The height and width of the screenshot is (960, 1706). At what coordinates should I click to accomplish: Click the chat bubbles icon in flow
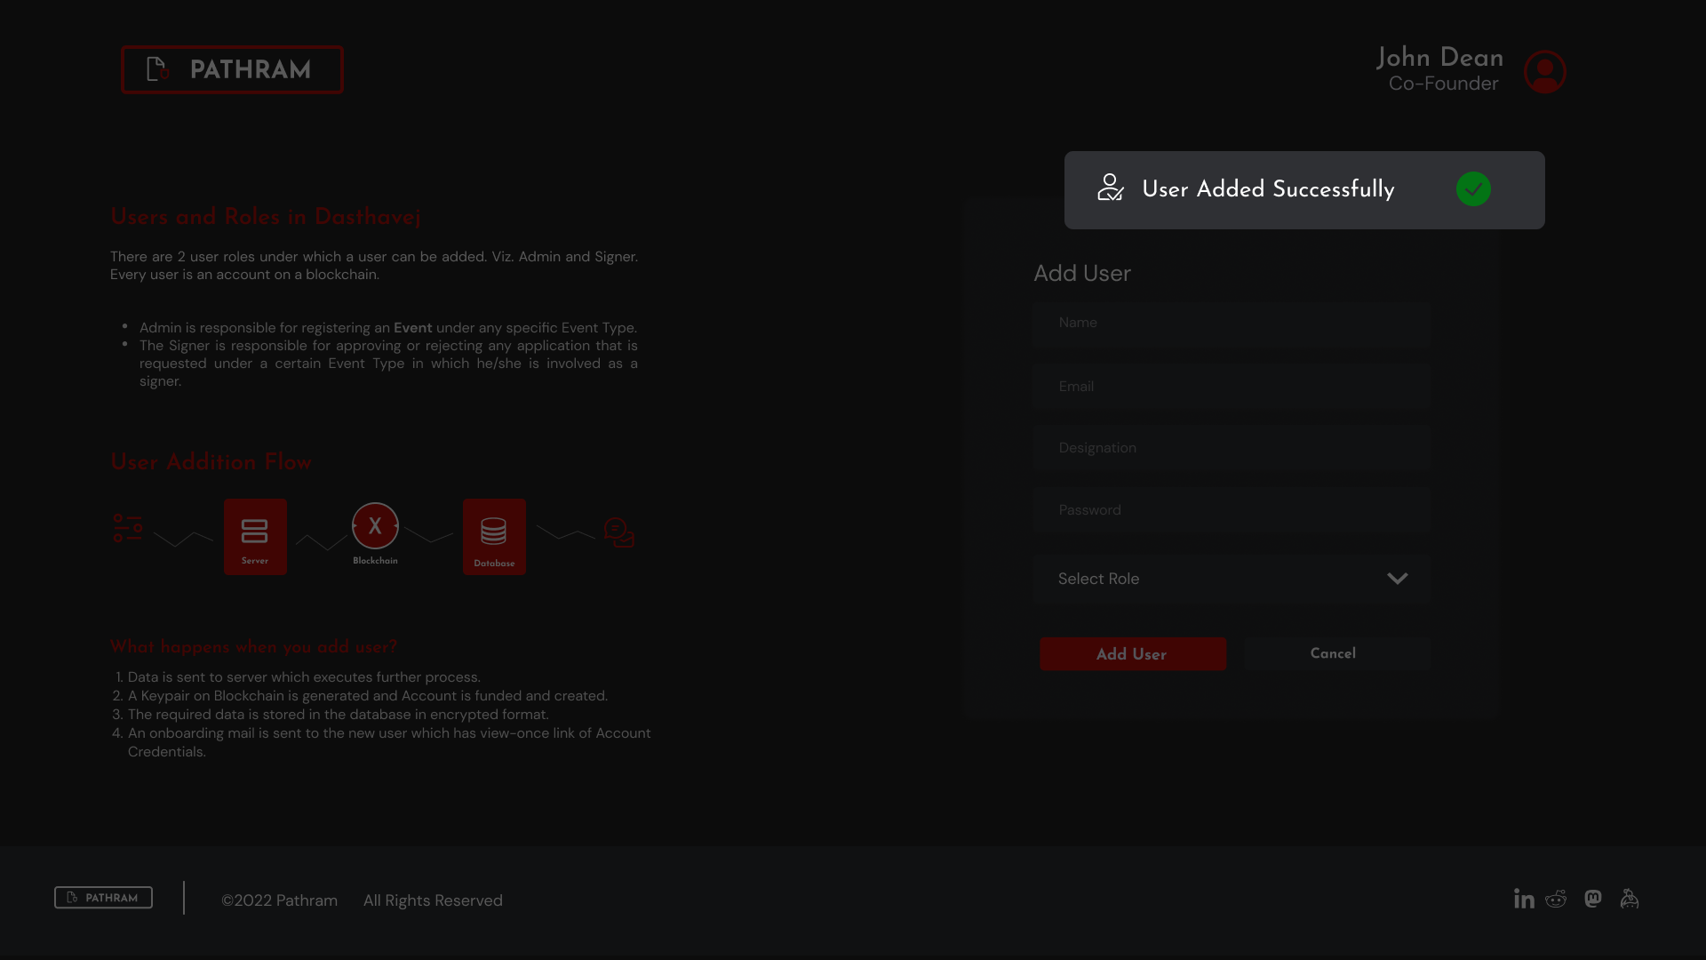tap(619, 532)
